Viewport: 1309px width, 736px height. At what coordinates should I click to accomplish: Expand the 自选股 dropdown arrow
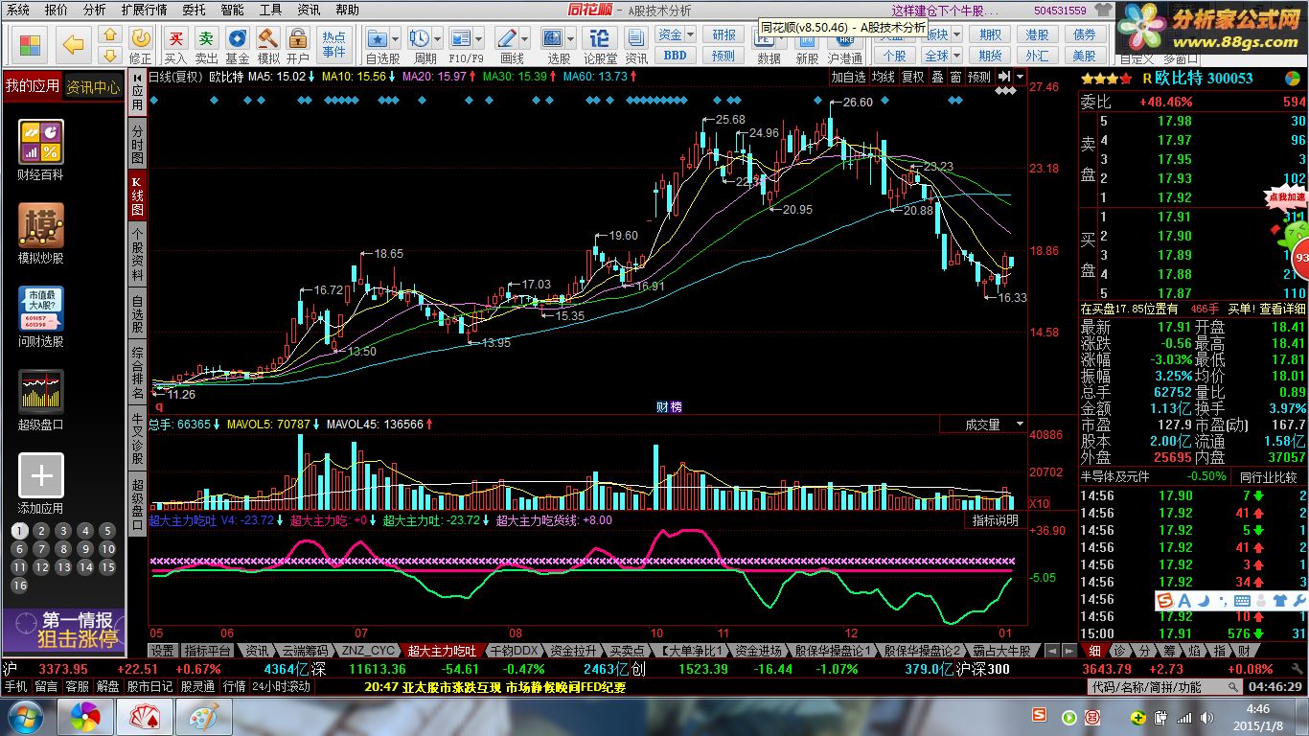[x=396, y=37]
